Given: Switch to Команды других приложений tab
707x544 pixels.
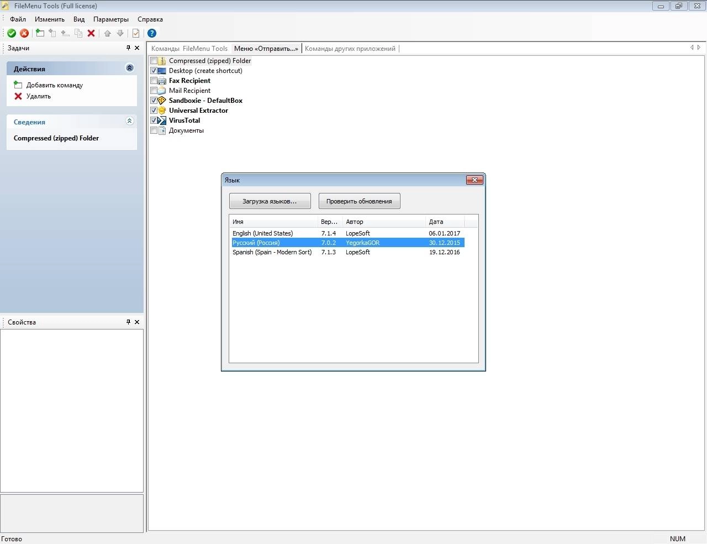Looking at the screenshot, I should [350, 49].
